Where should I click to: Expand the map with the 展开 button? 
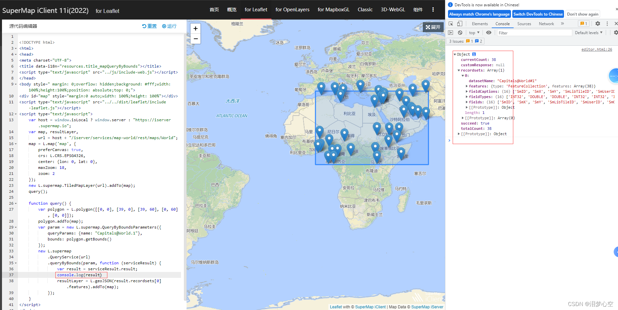[433, 27]
